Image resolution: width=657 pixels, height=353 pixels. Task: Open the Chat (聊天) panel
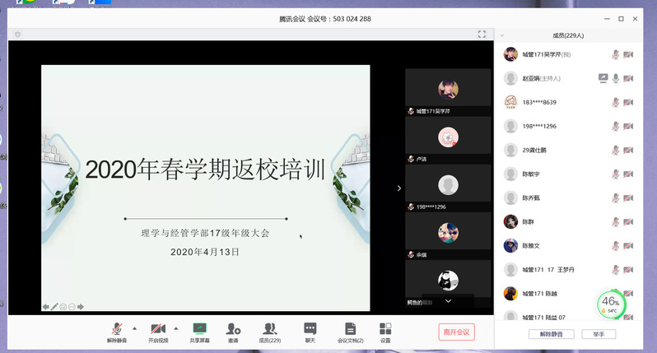pyautogui.click(x=310, y=328)
